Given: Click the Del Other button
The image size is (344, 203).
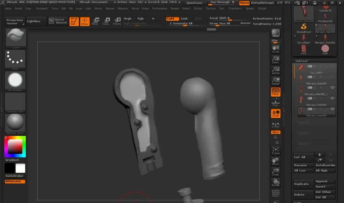Looking at the screenshot, I should [x=325, y=192].
